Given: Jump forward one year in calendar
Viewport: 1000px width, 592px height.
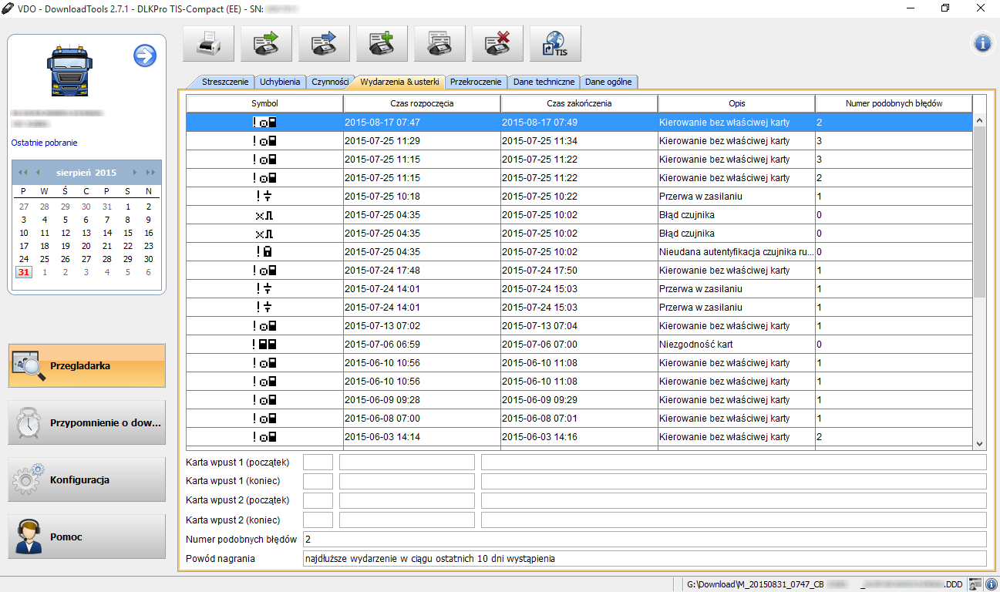Looking at the screenshot, I should [150, 173].
